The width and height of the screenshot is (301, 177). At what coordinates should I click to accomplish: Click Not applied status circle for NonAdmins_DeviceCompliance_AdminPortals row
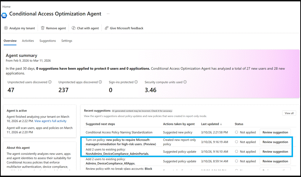236,152
